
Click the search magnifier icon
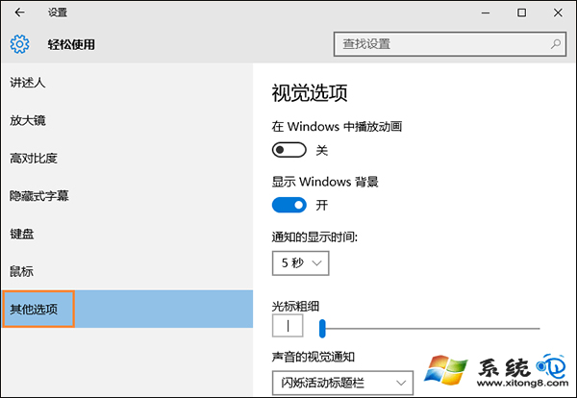click(555, 44)
